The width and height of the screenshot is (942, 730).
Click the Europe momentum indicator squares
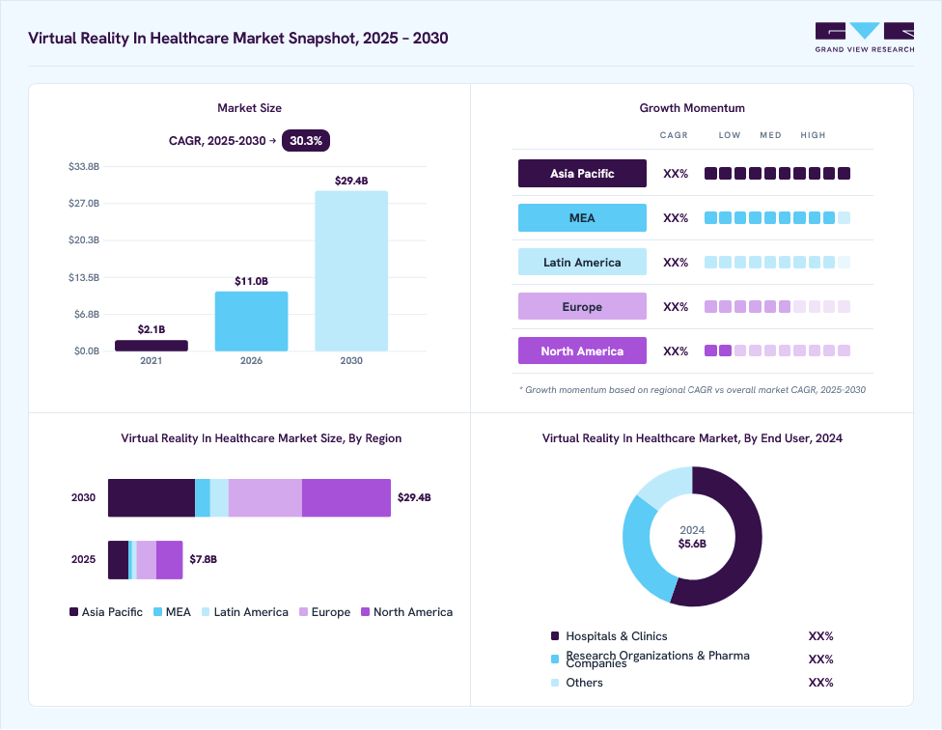[777, 307]
